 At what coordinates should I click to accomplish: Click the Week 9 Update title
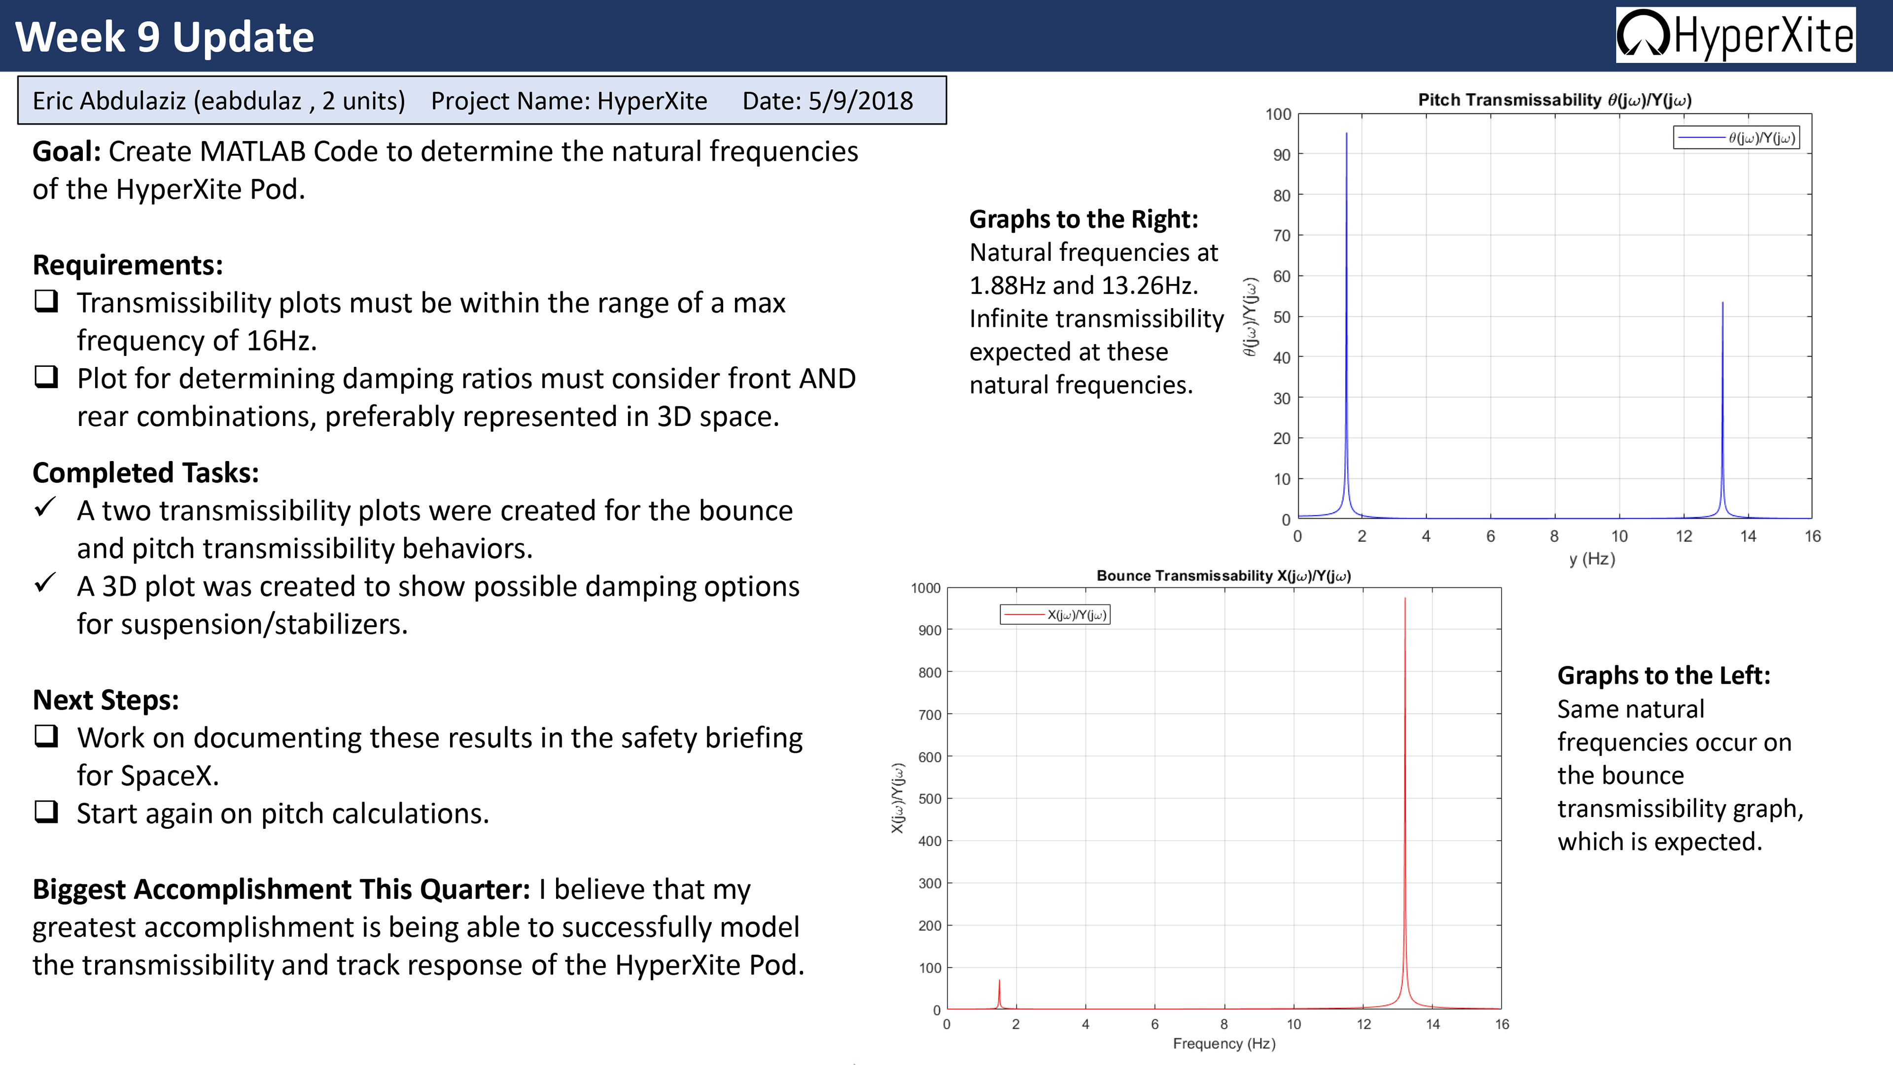[165, 37]
